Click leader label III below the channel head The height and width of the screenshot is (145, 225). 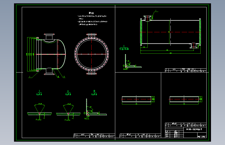point(58,77)
